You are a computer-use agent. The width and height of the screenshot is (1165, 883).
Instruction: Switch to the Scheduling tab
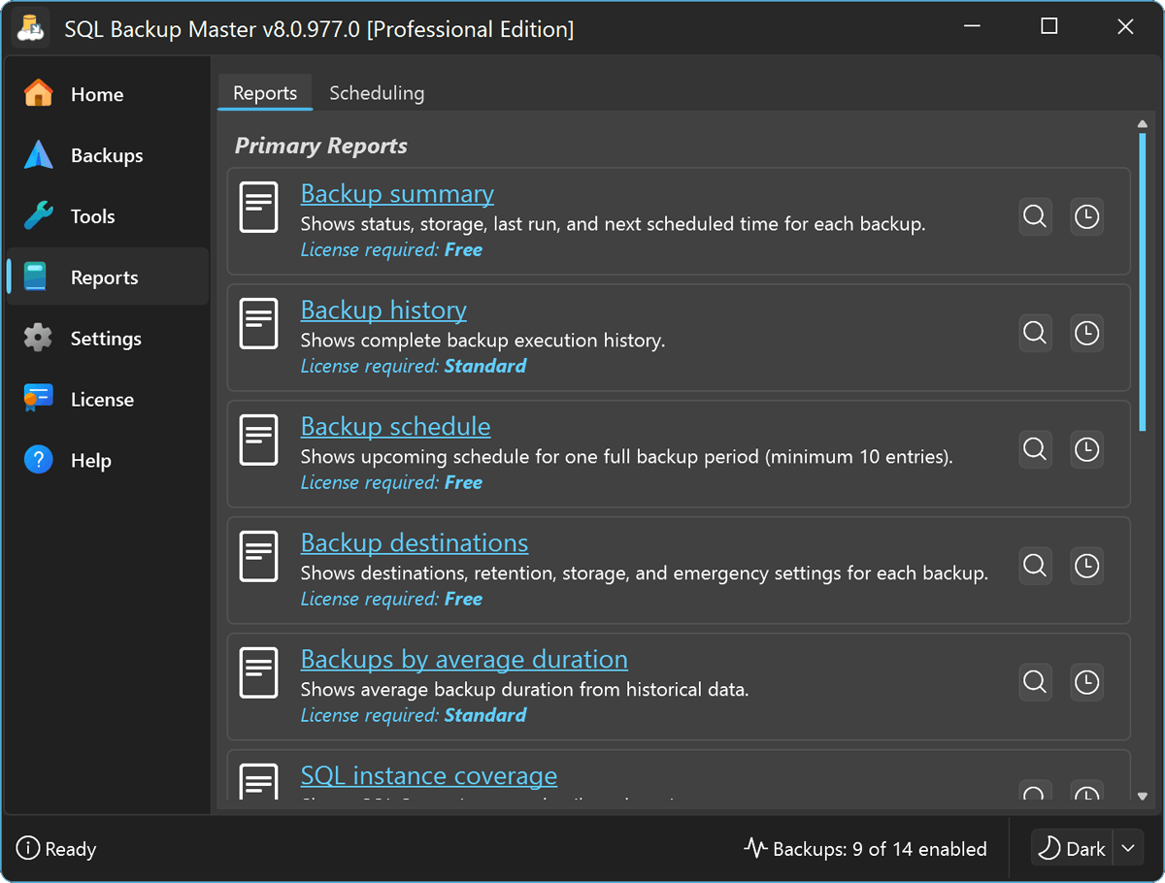click(x=377, y=92)
